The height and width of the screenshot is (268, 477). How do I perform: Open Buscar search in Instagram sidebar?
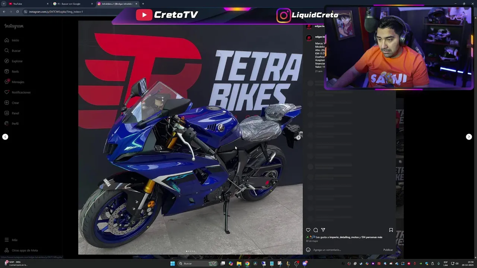(12, 51)
